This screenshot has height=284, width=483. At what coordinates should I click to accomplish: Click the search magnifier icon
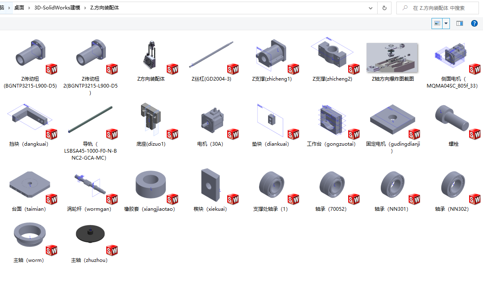point(405,8)
